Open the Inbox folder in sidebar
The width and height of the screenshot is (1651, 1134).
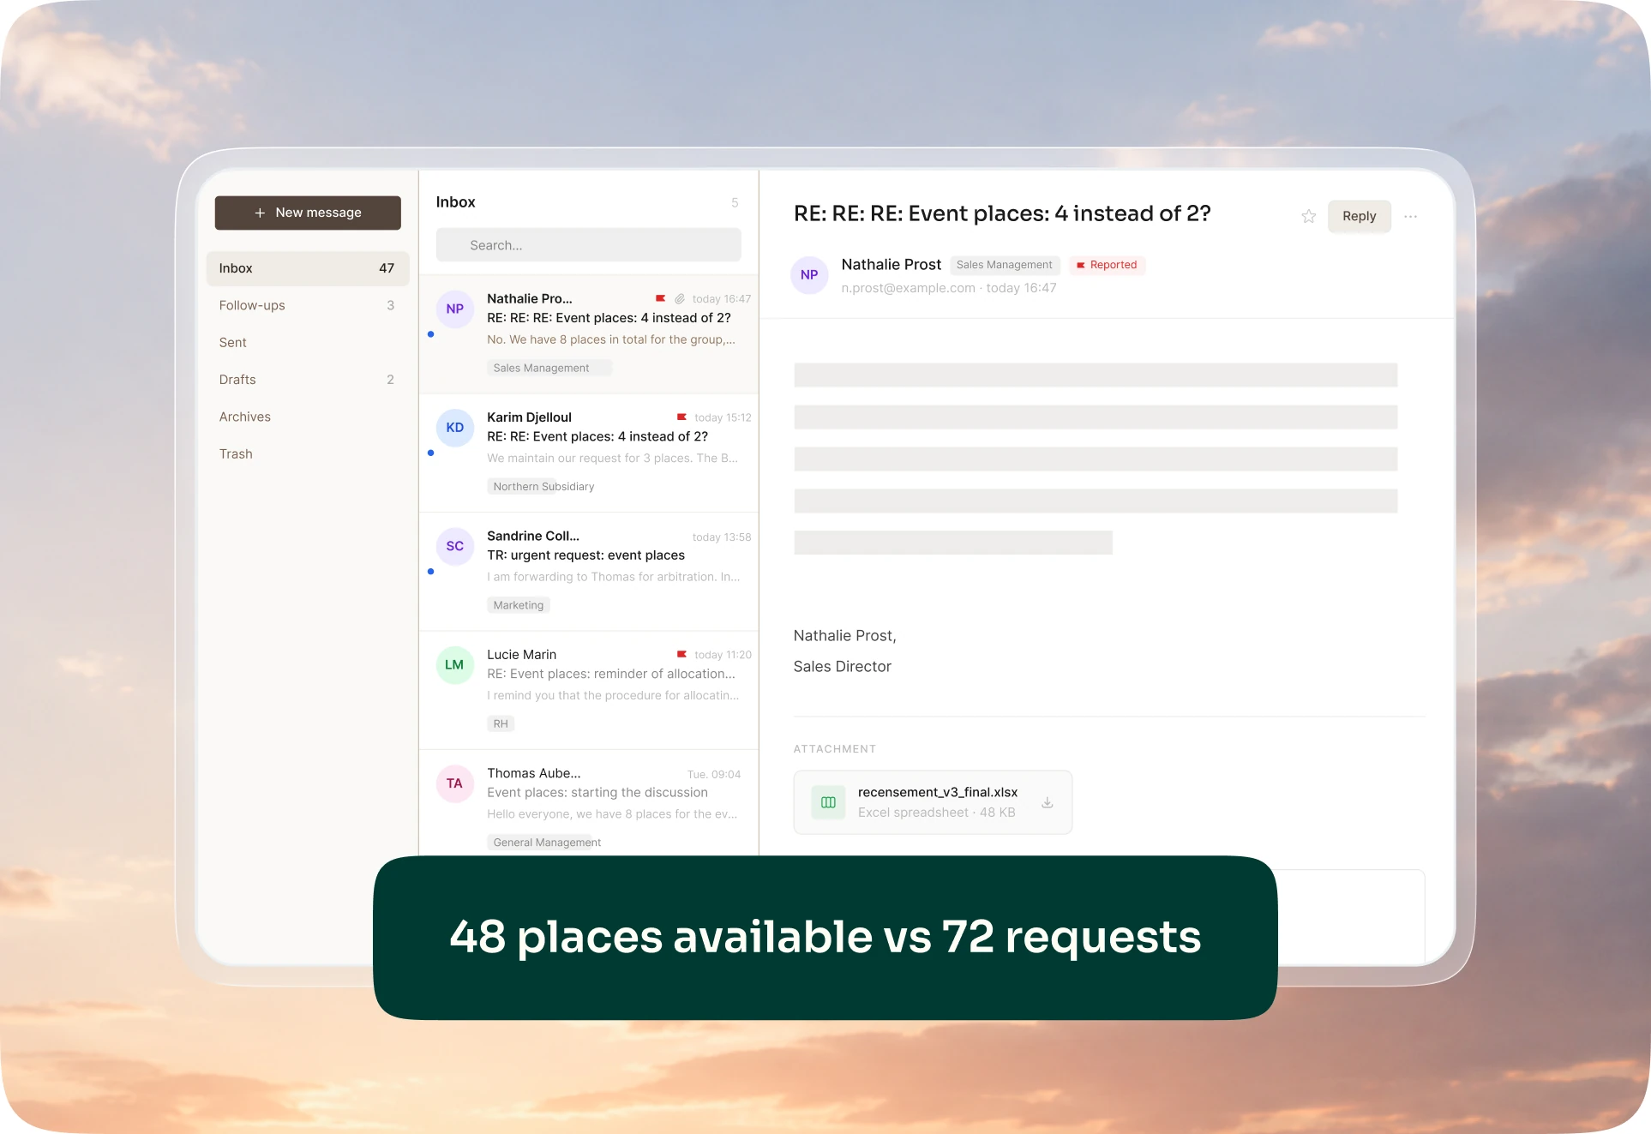pos(308,268)
